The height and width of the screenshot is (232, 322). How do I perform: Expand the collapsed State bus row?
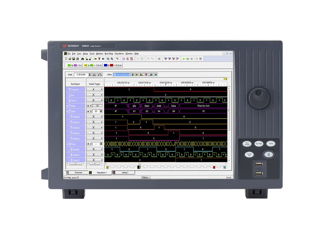tap(67, 106)
